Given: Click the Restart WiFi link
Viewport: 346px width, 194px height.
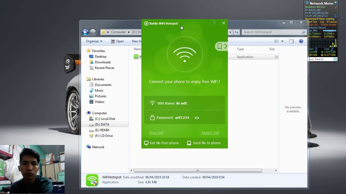Looking at the screenshot, I should click(x=210, y=133).
